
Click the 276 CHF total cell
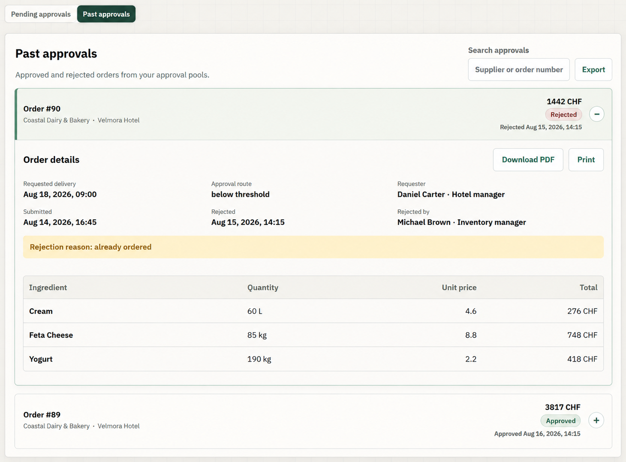pyautogui.click(x=582, y=311)
